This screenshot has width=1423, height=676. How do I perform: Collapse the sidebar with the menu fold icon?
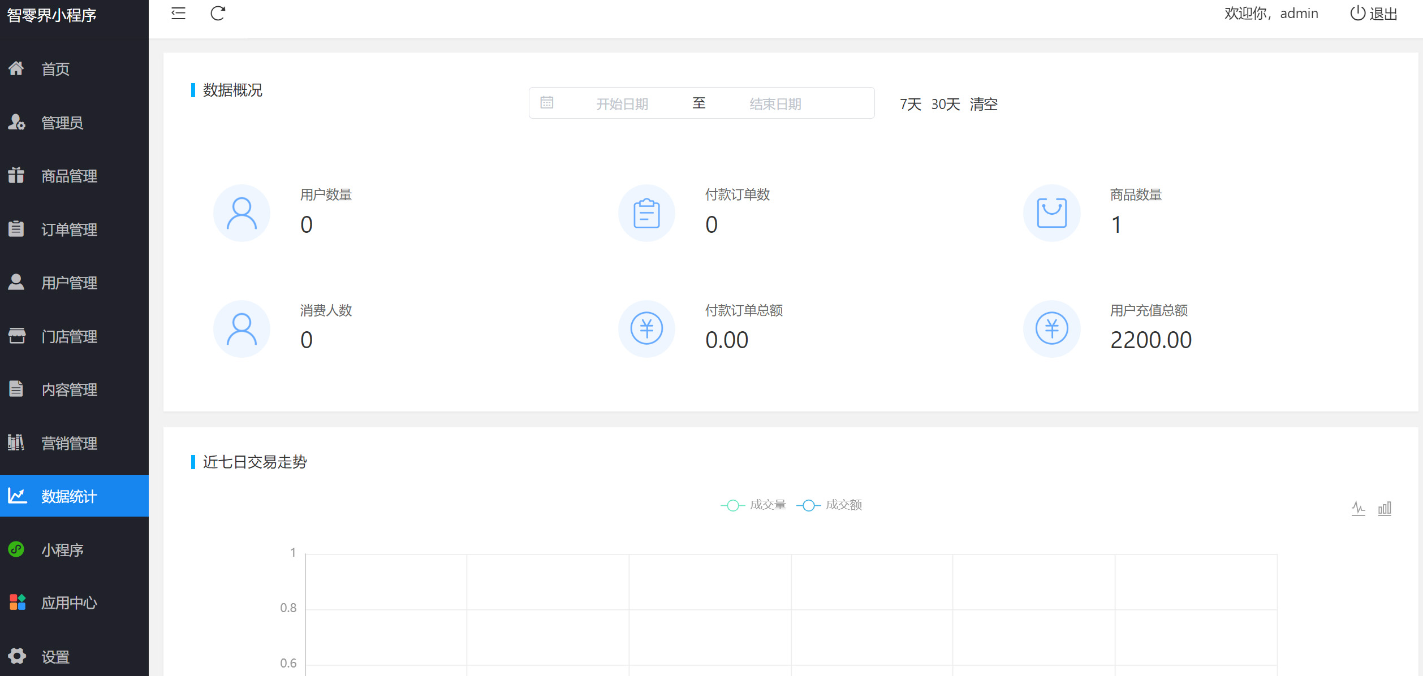(178, 14)
